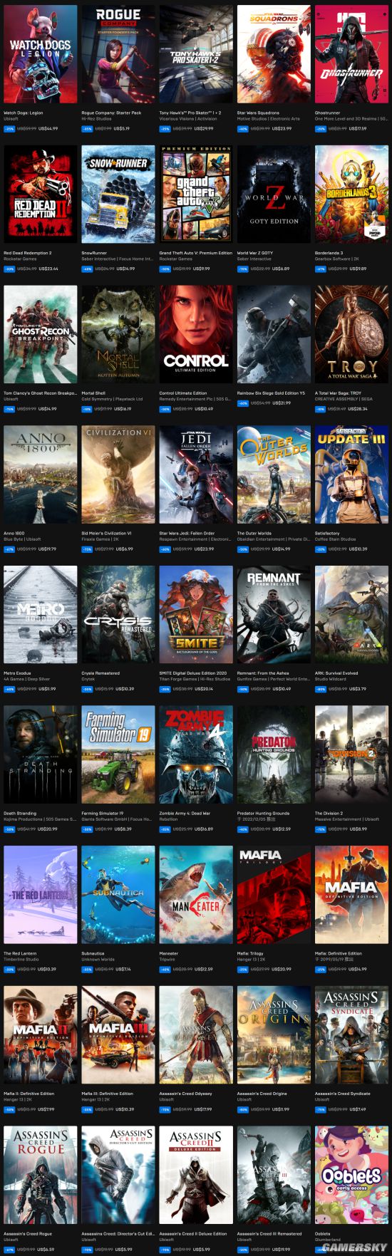Click the US$44.99 price of Watch Dogs
Viewport: 392px width, 1256px height.
point(48,129)
